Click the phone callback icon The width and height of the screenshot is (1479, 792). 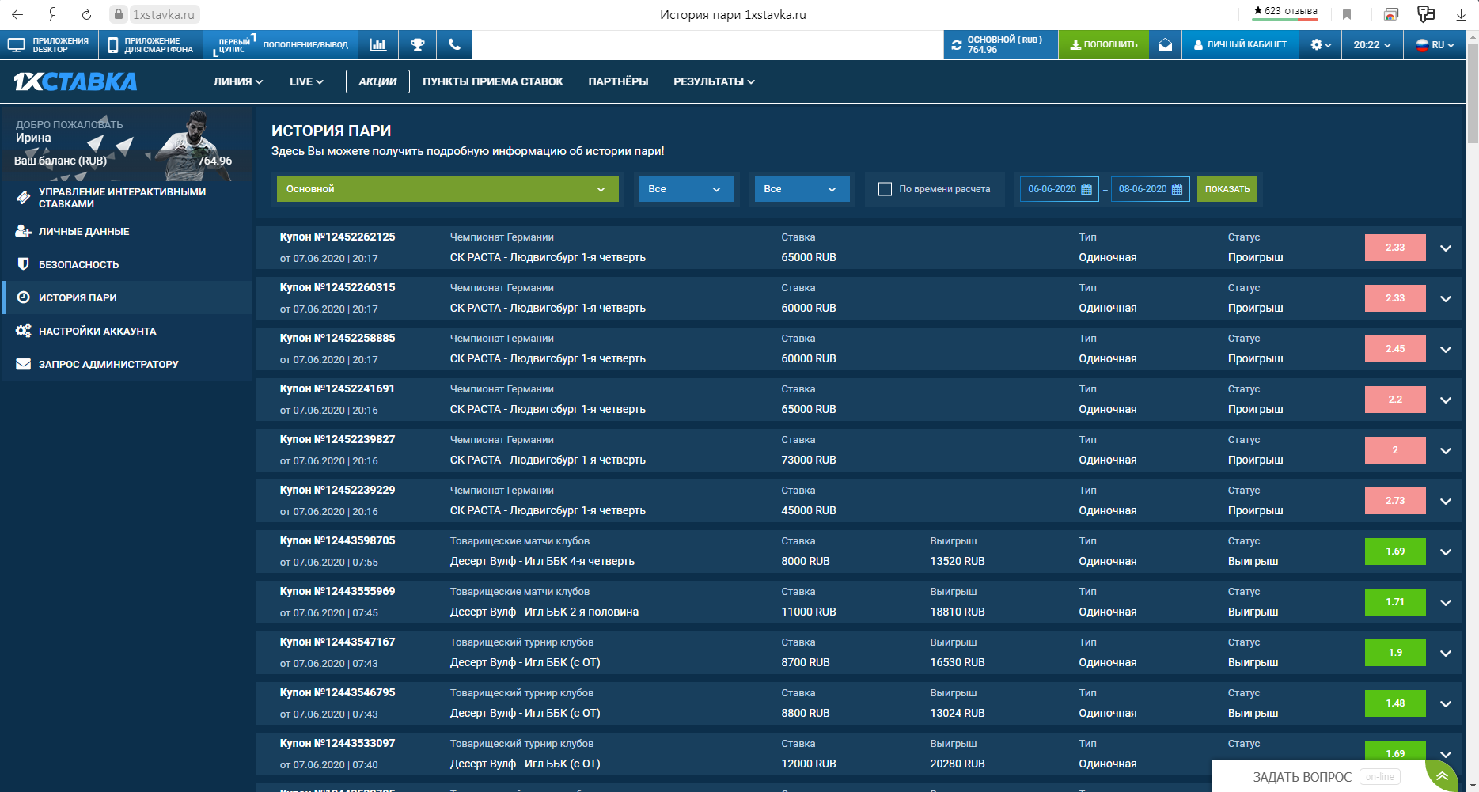click(454, 45)
